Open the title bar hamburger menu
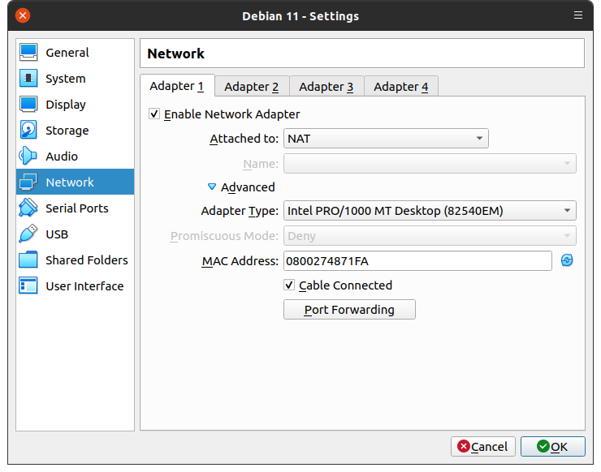Viewport: 601px width, 472px height. [x=577, y=15]
